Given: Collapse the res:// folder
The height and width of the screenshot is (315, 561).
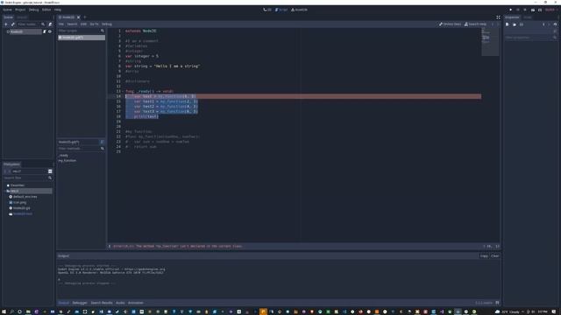Looking at the screenshot, I should [5, 191].
